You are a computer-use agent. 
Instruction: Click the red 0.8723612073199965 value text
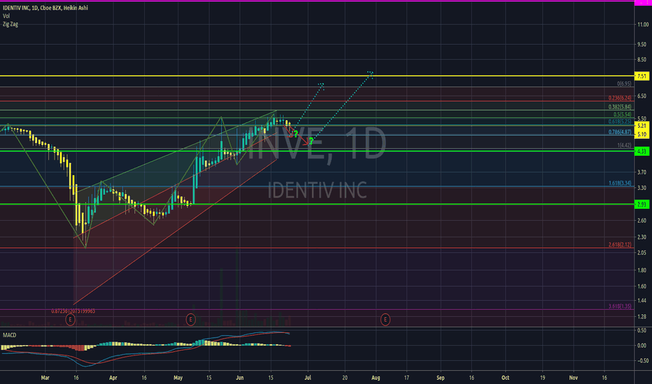(x=73, y=311)
